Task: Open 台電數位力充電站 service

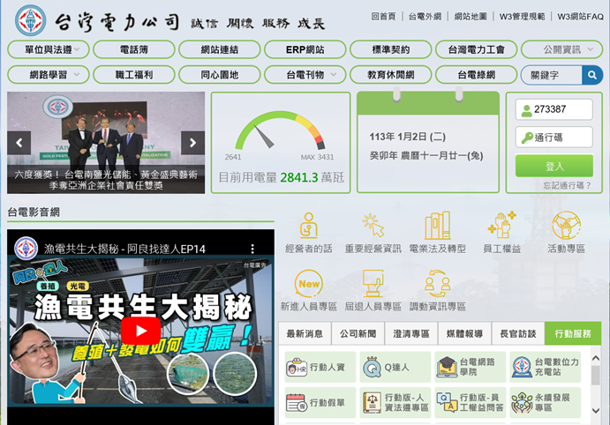Action: pyautogui.click(x=546, y=367)
